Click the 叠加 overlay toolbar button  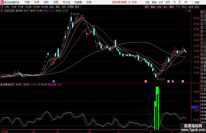[x=153, y=7]
